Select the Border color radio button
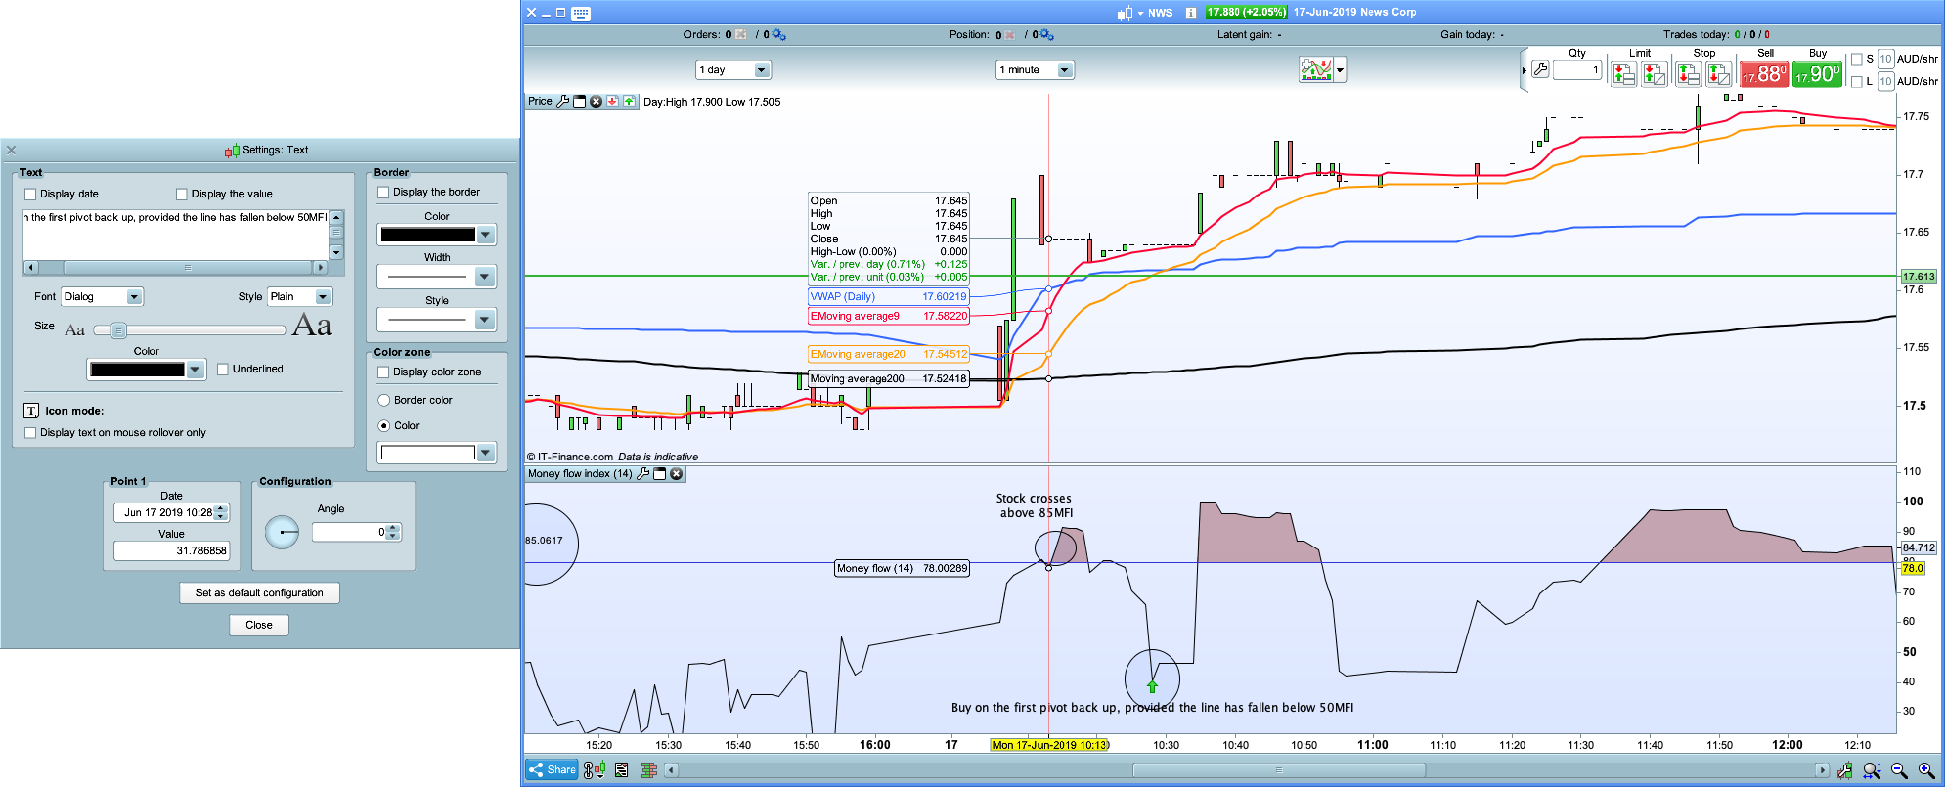Viewport: 1945px width, 787px height. point(383,401)
